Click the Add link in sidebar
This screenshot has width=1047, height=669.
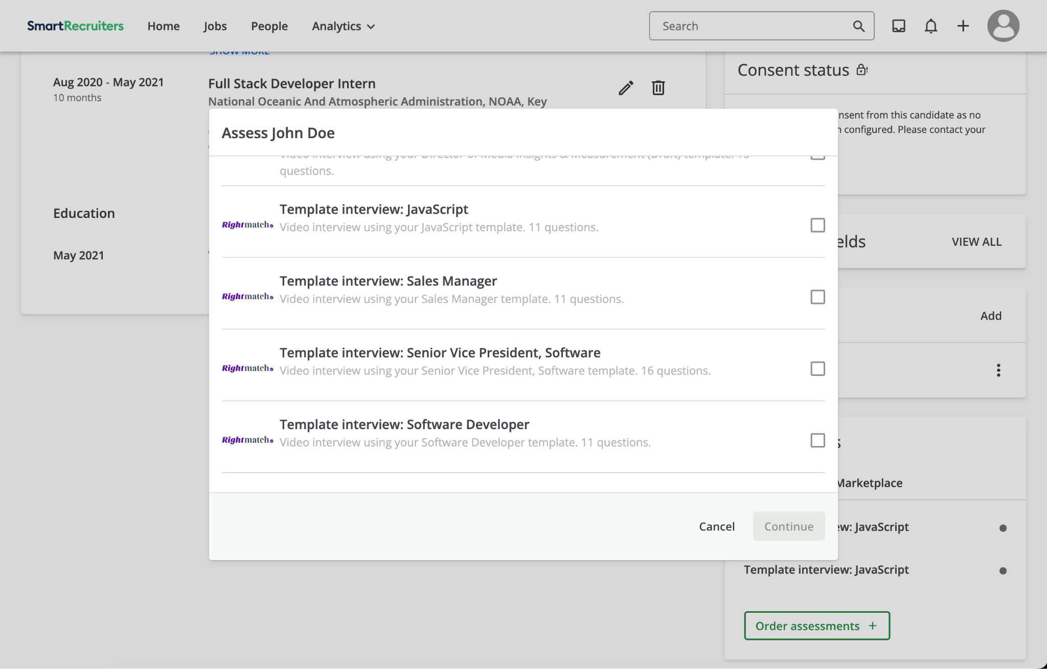tap(991, 316)
